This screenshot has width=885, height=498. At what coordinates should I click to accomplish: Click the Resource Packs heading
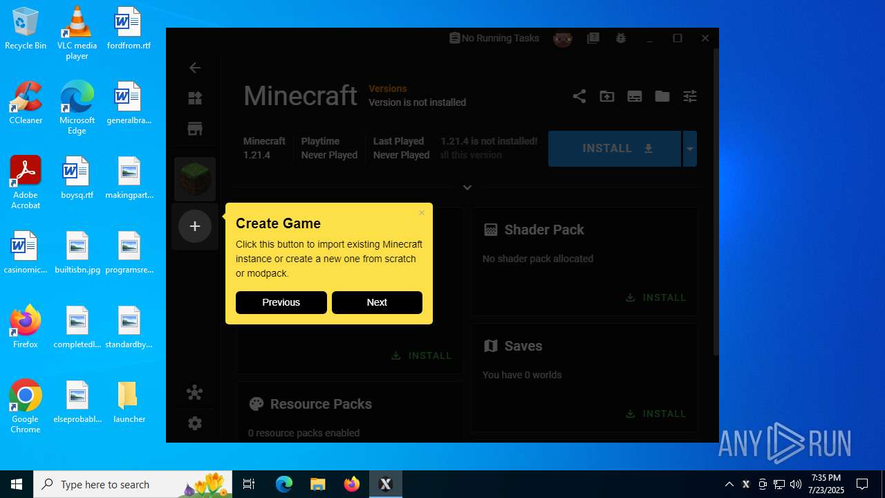tap(321, 404)
